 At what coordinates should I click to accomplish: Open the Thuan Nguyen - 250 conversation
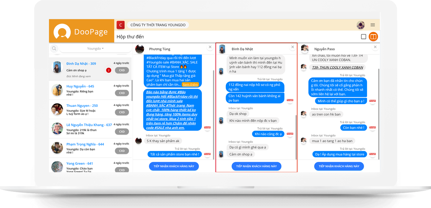pyautogui.click(x=90, y=109)
